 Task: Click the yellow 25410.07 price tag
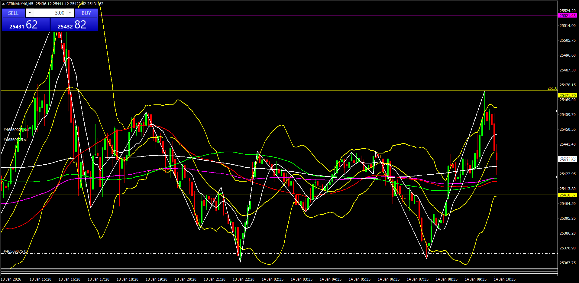coord(568,195)
